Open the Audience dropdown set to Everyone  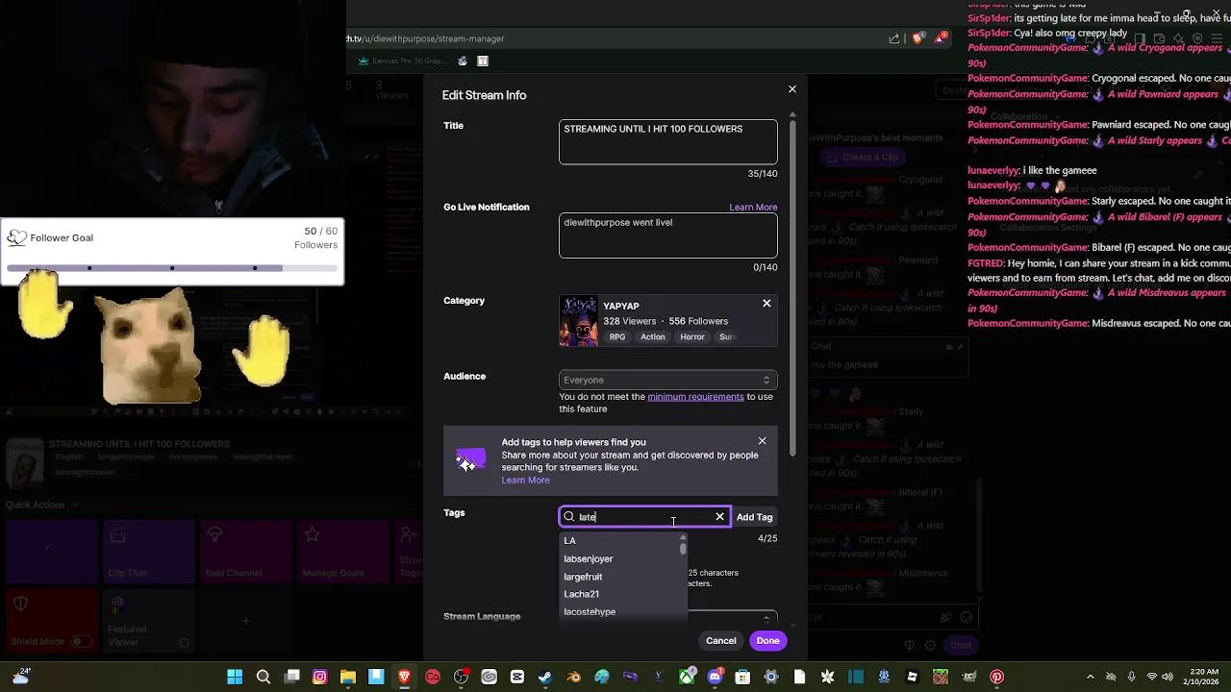668,380
